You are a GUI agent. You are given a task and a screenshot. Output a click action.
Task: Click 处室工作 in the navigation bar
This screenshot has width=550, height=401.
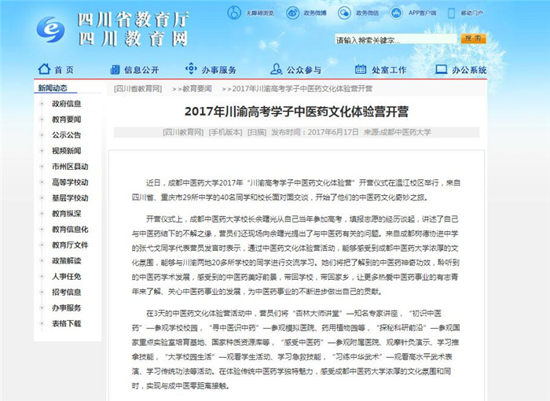pyautogui.click(x=381, y=69)
